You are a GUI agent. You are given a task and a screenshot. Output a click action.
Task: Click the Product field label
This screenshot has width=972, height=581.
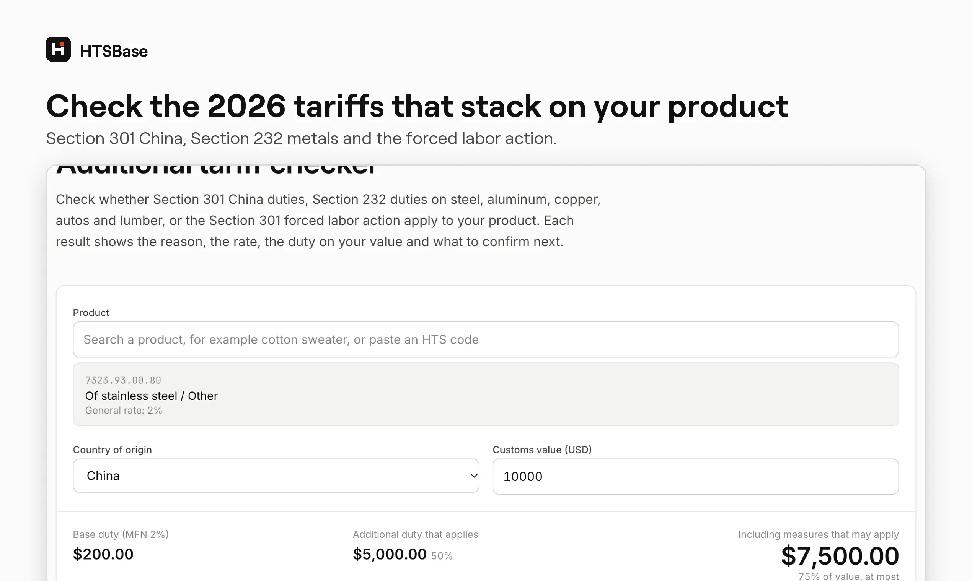pyautogui.click(x=91, y=312)
